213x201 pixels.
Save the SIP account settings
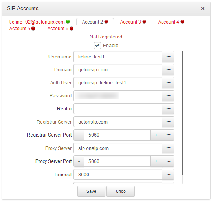point(91,191)
